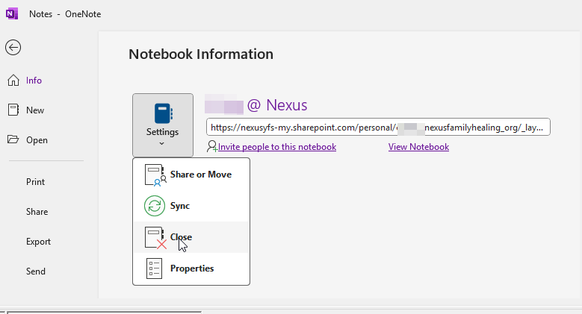Click the '@ Nexus' notebook title
The image size is (582, 314).
coord(277,105)
